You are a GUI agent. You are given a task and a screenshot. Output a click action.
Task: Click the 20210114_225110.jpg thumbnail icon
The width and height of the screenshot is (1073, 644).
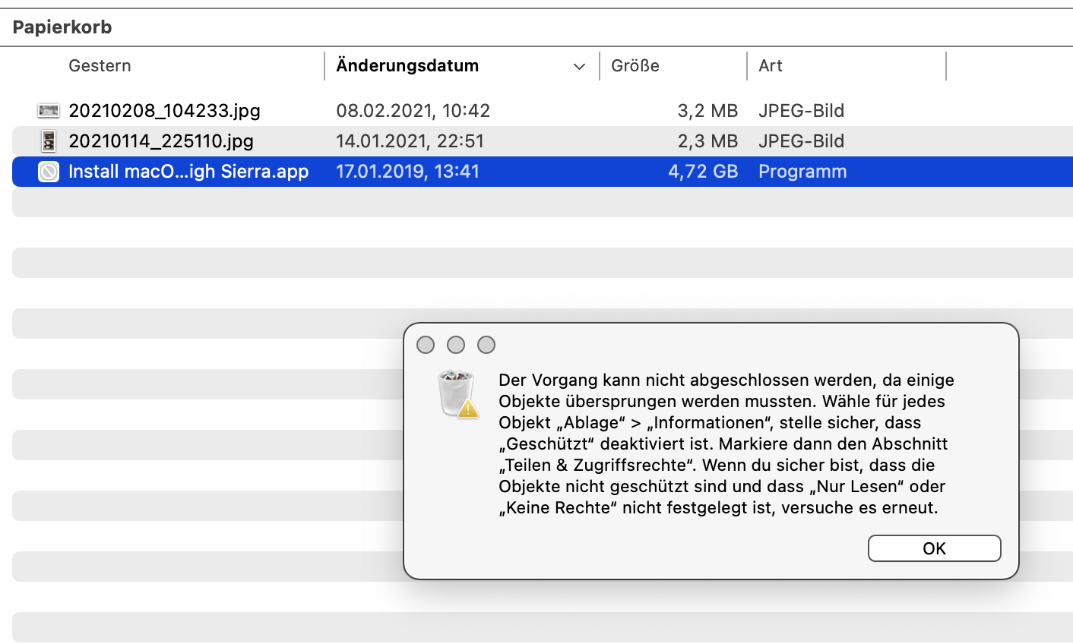click(49, 141)
